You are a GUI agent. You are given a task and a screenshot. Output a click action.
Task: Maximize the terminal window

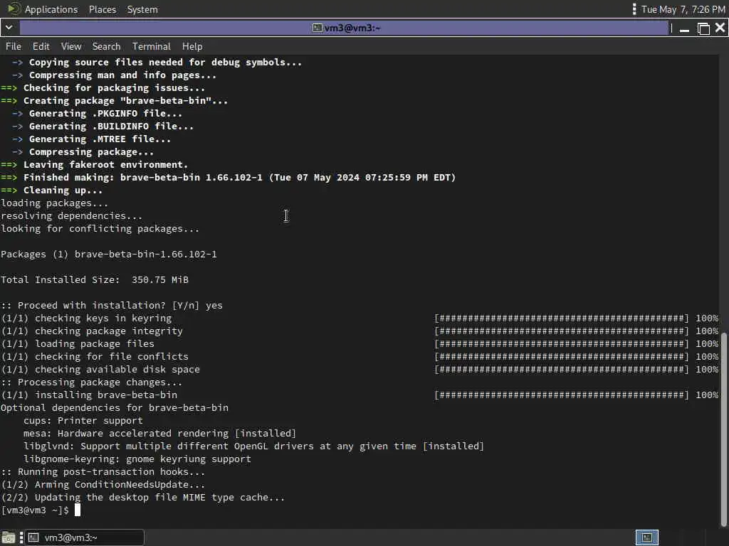tap(703, 28)
